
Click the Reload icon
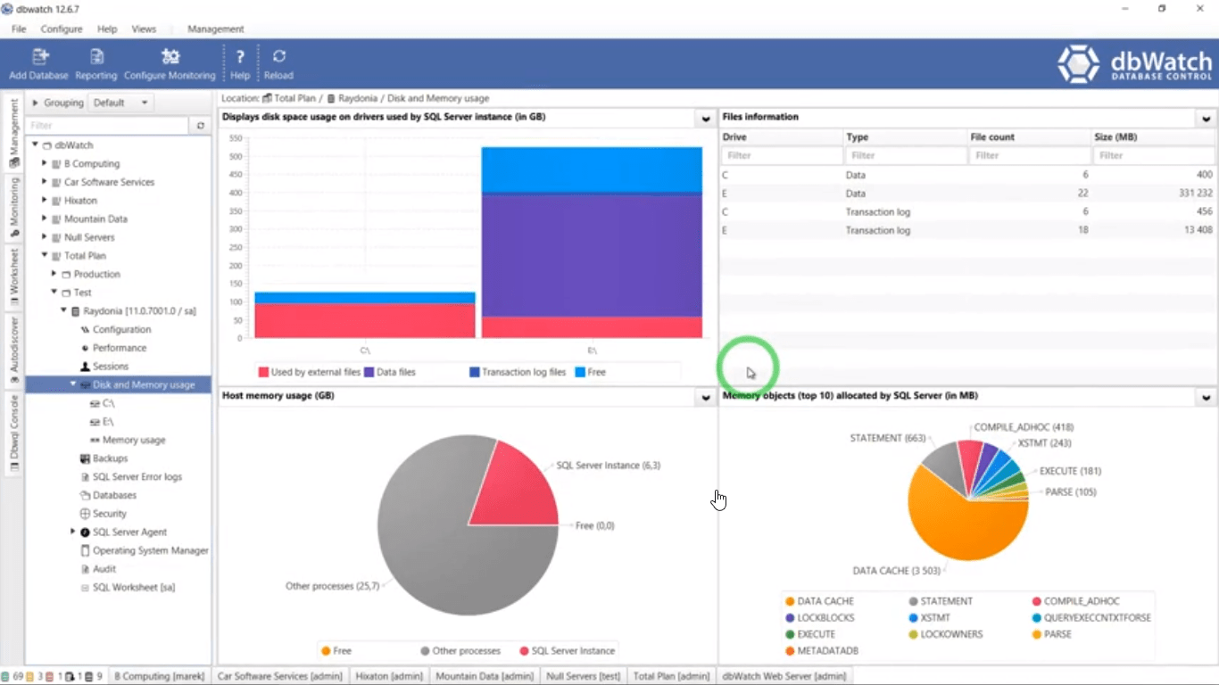coord(278,56)
